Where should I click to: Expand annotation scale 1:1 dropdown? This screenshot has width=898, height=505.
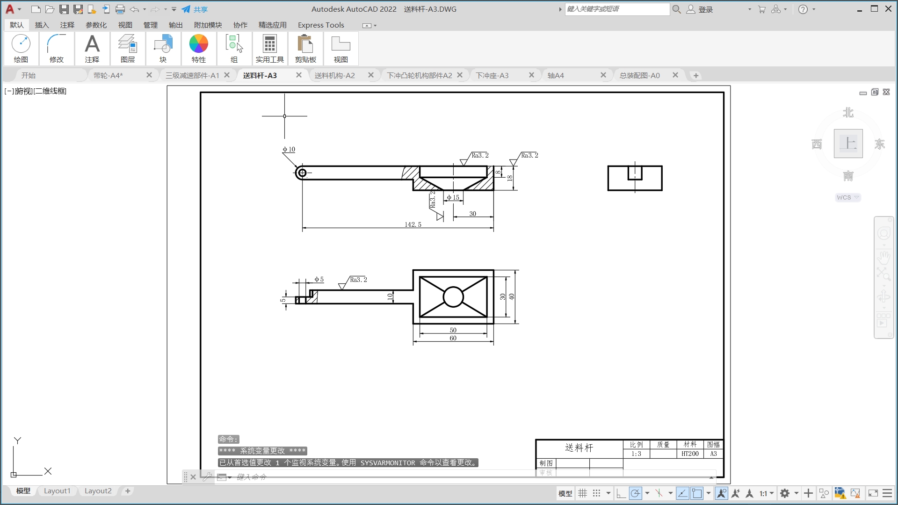pyautogui.click(x=767, y=493)
